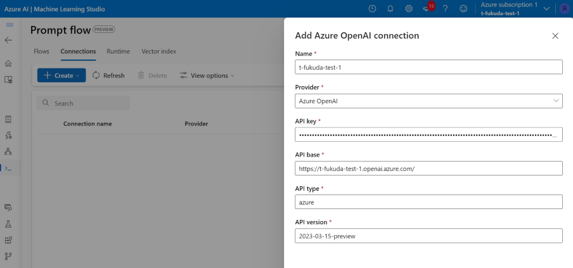
Task: Toggle the hamburger navigation menu
Action: pyautogui.click(x=9, y=24)
